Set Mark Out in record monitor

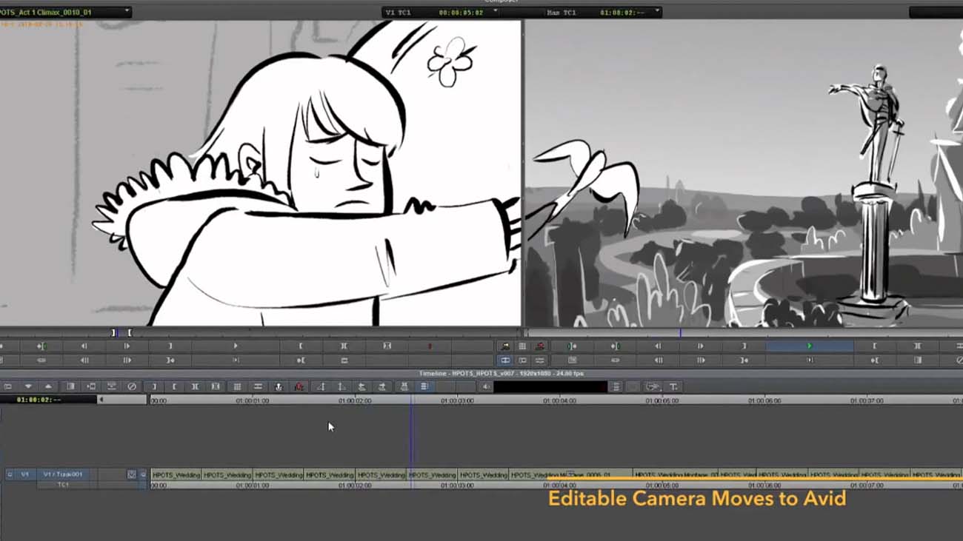tap(744, 346)
